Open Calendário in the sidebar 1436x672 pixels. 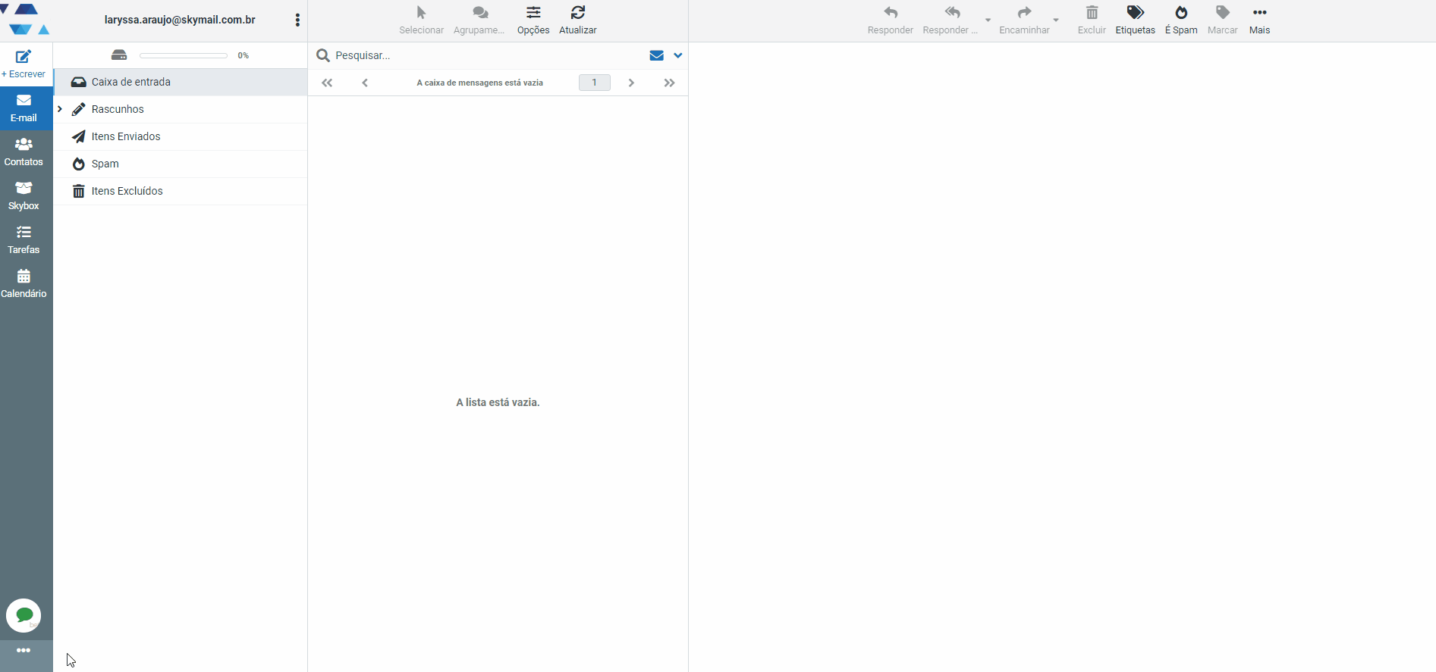pos(24,284)
